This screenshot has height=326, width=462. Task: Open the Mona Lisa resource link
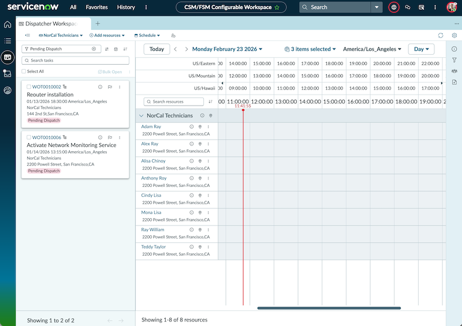coord(151,212)
